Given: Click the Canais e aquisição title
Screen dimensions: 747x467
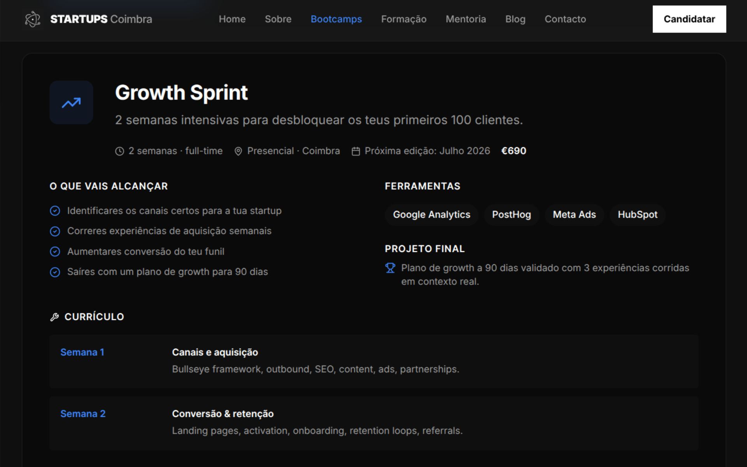Looking at the screenshot, I should coord(215,352).
